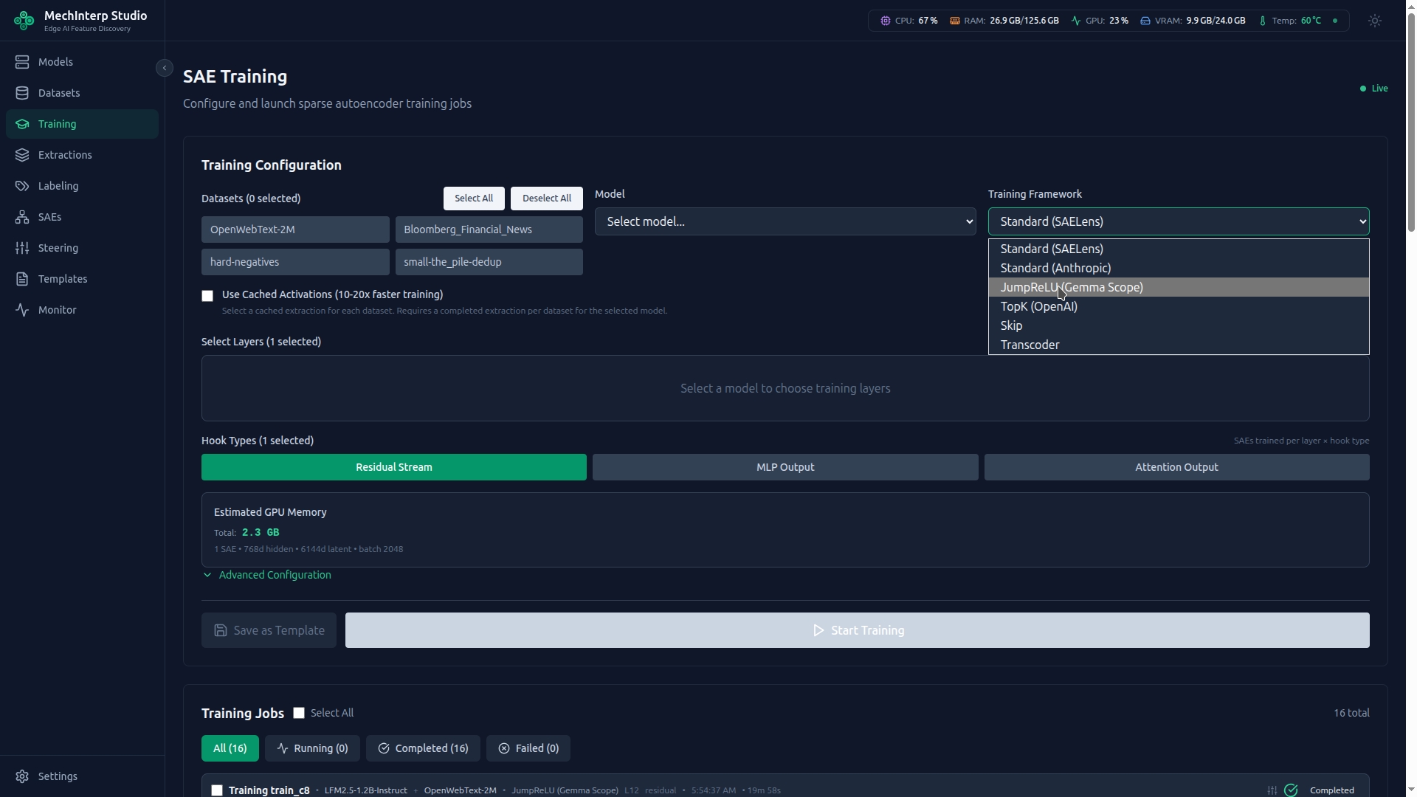Click the Training graduation cap icon
Viewport: 1417px width, 797px height.
[x=22, y=124]
